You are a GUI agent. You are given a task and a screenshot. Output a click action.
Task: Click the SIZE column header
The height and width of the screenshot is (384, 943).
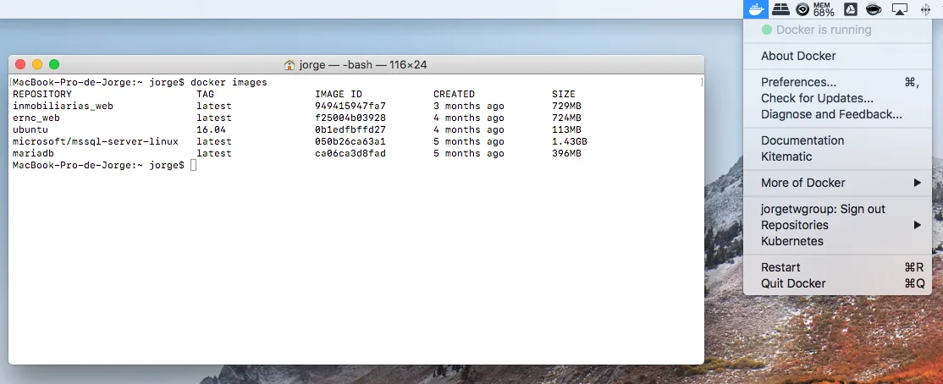(x=564, y=95)
